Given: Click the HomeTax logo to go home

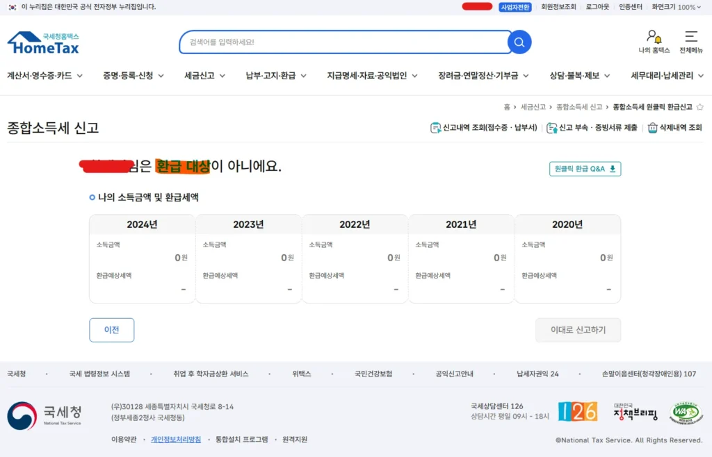Looking at the screenshot, I should pyautogui.click(x=43, y=42).
